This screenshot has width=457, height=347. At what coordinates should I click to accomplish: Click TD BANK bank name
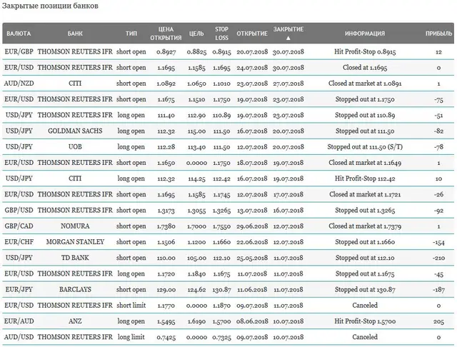click(x=75, y=258)
